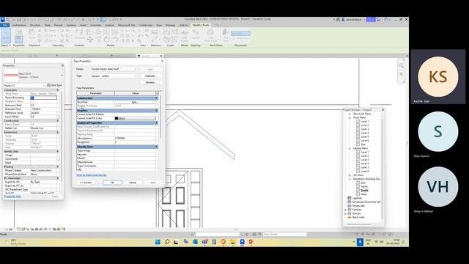Screen dimensions: 469x264
Task: Close the South view tab
Action: [x=161, y=56]
